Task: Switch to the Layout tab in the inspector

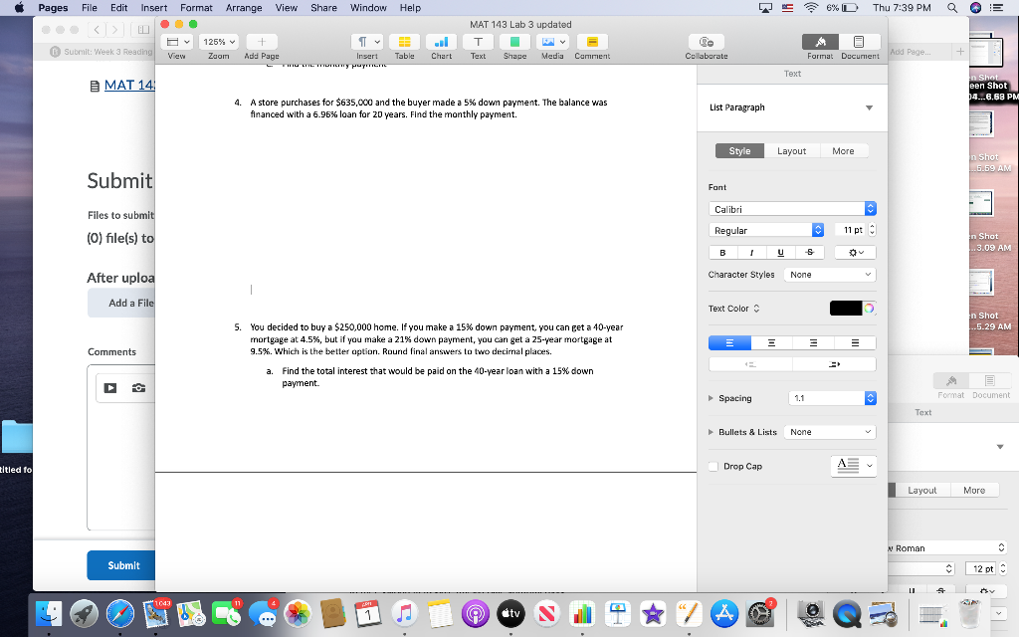Action: pos(793,150)
